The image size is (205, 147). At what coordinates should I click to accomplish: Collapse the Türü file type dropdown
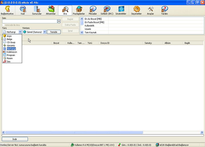[20, 32]
